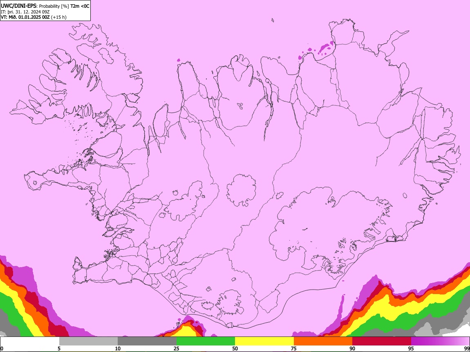Click the red 90-95% legend band
The height and width of the screenshot is (352, 470).
point(382,341)
